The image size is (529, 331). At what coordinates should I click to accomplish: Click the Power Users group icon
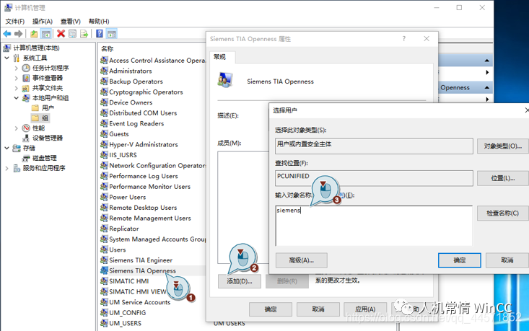click(x=104, y=197)
